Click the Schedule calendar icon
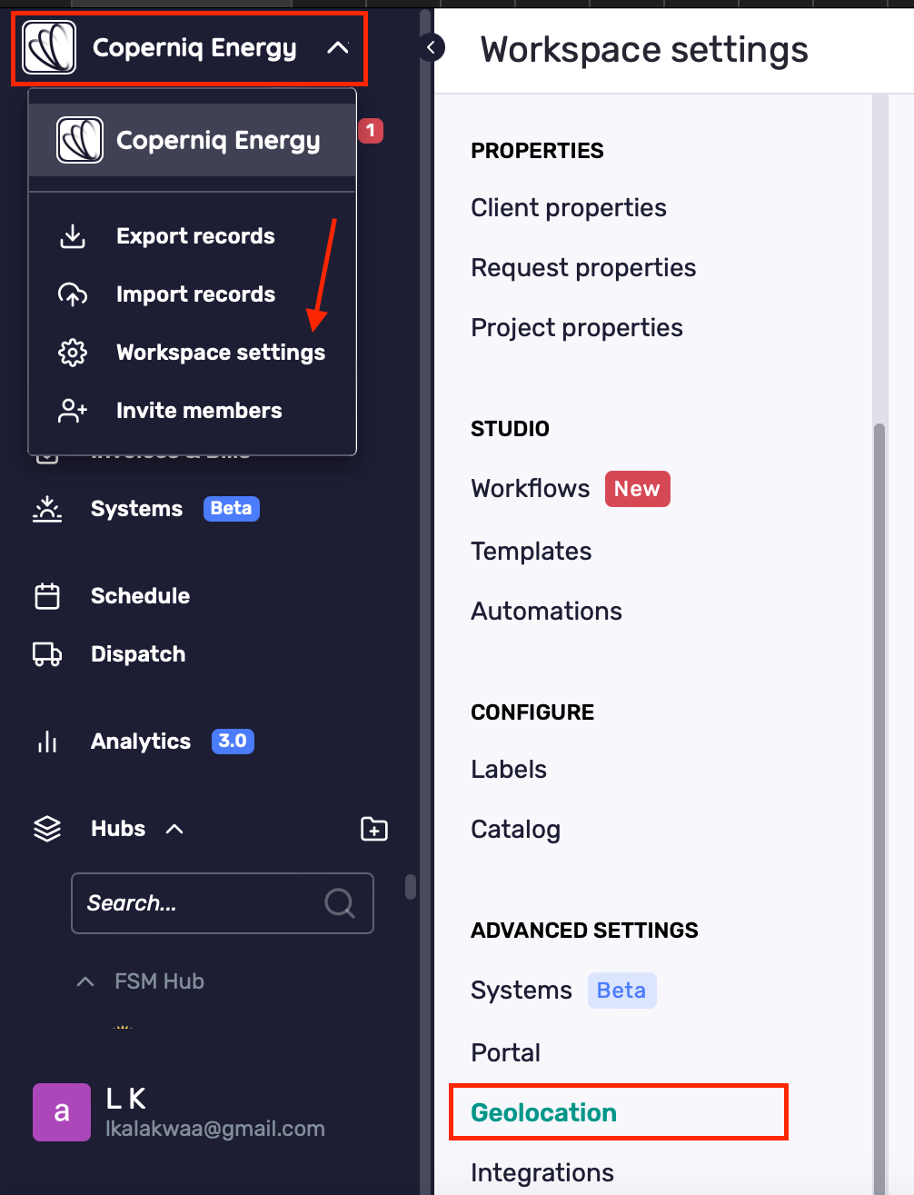Image resolution: width=914 pixels, height=1195 pixels. [x=47, y=596]
